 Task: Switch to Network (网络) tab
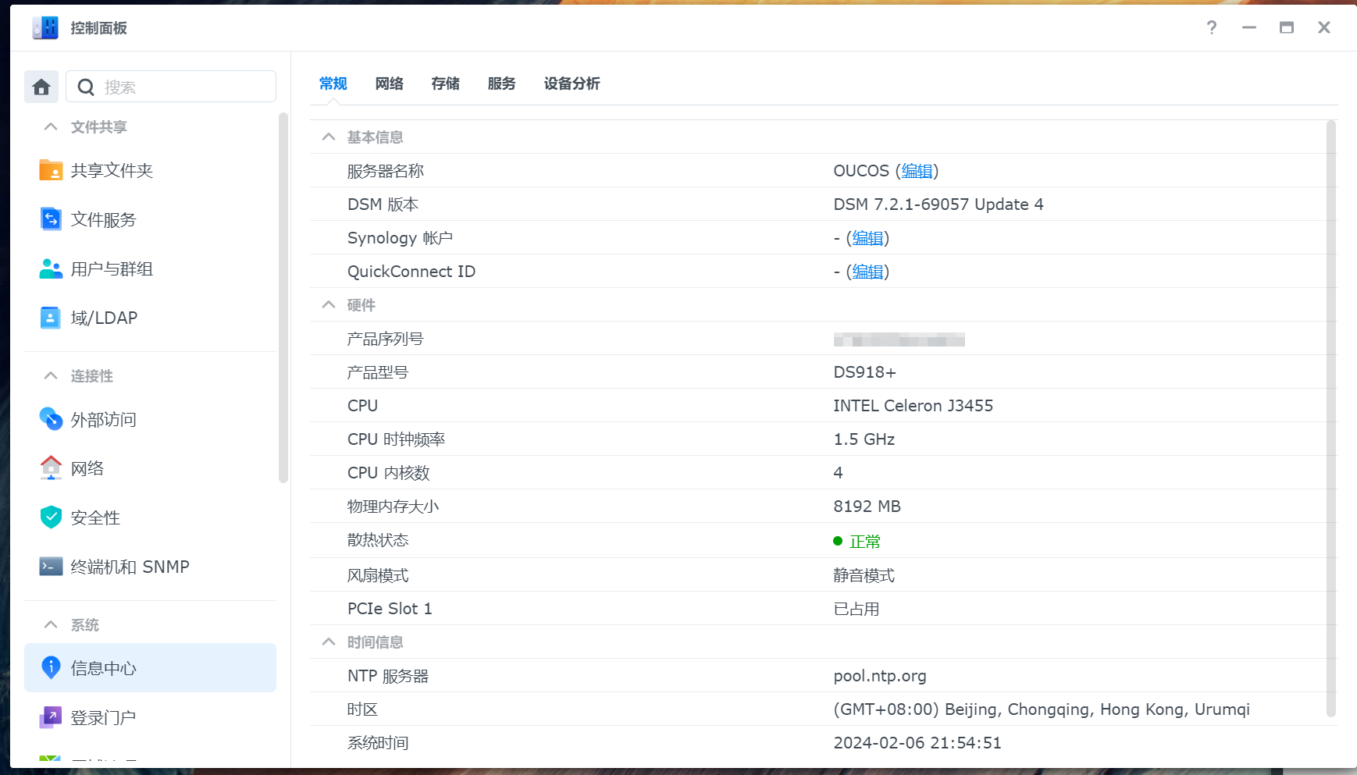(x=390, y=84)
